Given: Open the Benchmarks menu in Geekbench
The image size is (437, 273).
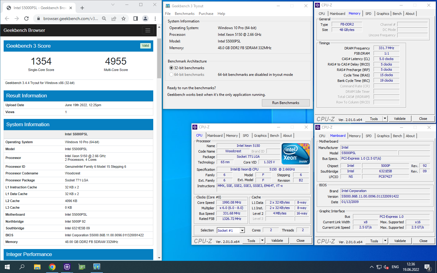Looking at the screenshot, I should pos(185,14).
